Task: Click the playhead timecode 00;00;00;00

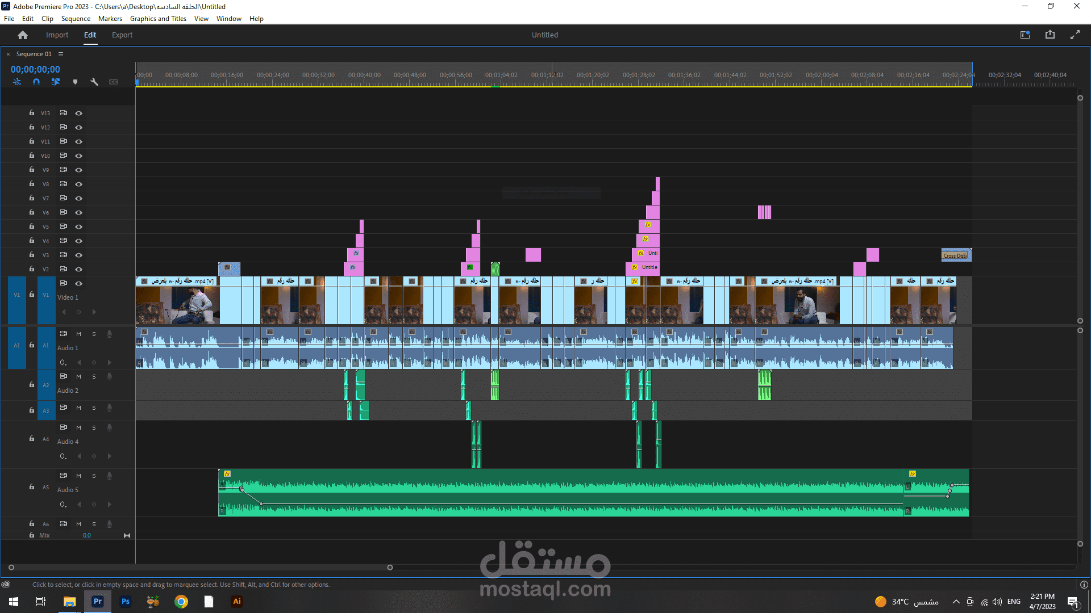Action: [35, 69]
